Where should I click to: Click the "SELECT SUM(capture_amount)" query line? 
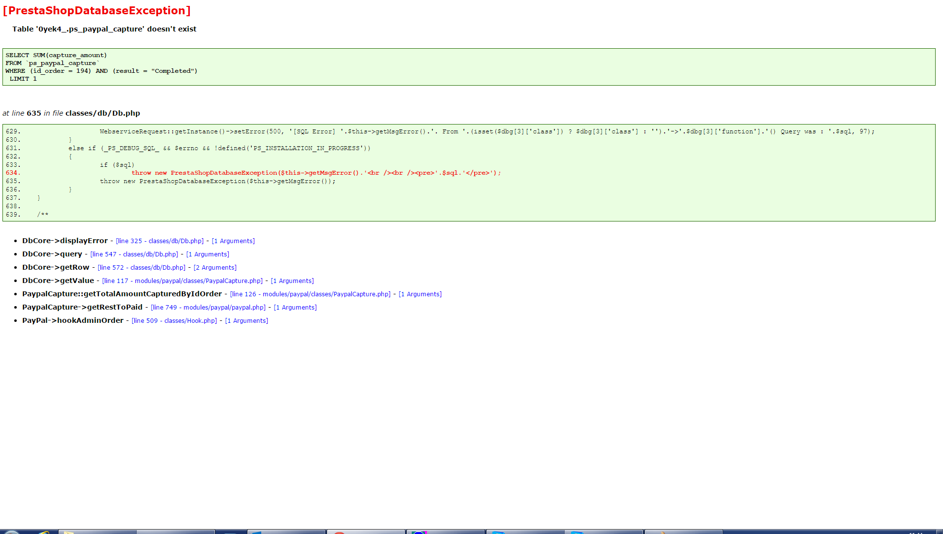(56, 55)
